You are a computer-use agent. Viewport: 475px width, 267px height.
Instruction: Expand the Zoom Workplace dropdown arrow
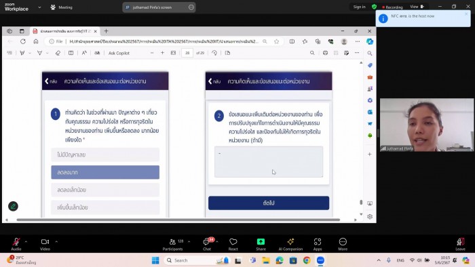coord(39,7)
